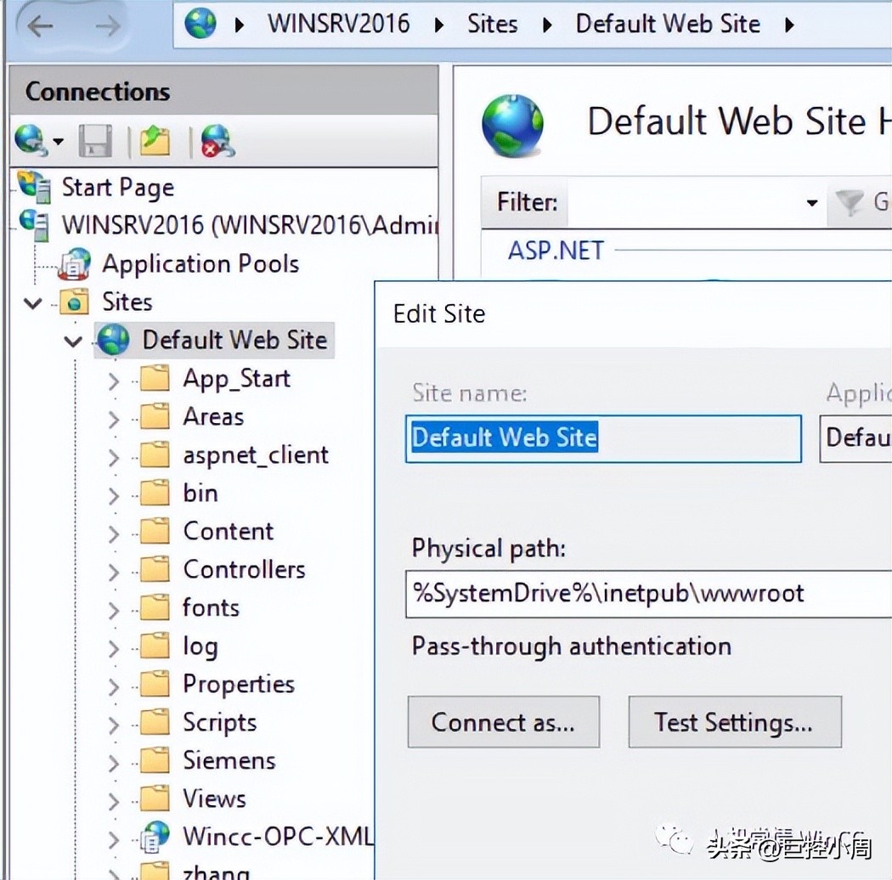
Task: Expand the aspnet_client folder
Action: tap(114, 457)
